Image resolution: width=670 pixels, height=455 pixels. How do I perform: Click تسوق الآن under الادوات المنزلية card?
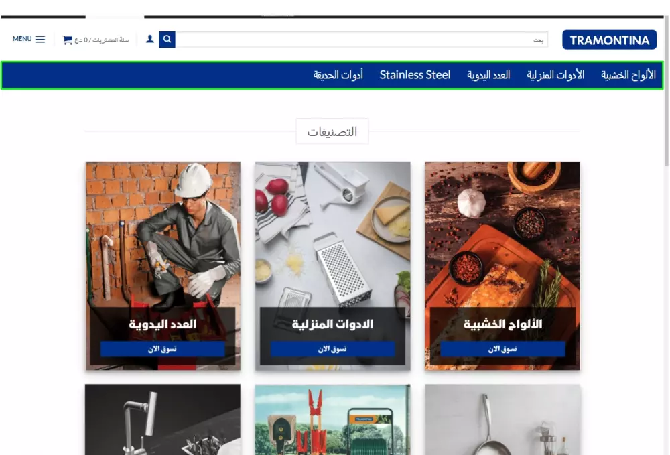(332, 349)
